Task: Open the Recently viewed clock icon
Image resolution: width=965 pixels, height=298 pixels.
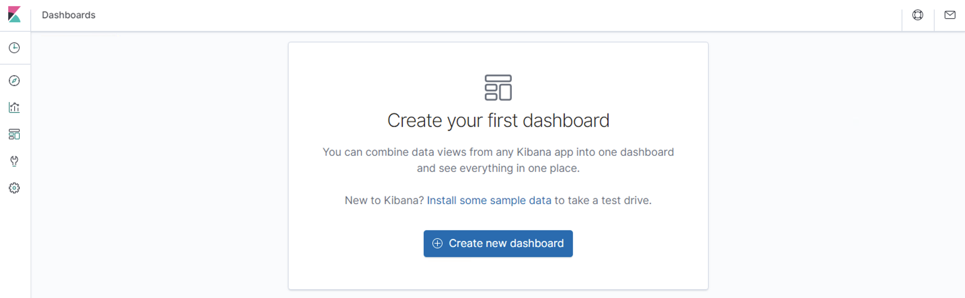Action: point(14,48)
